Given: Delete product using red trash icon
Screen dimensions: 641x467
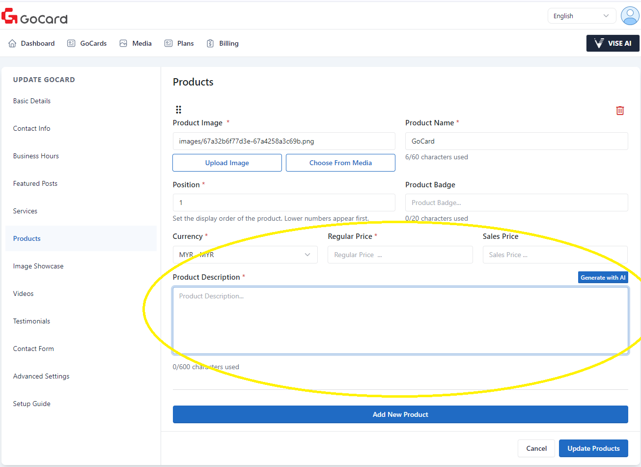Looking at the screenshot, I should [620, 111].
